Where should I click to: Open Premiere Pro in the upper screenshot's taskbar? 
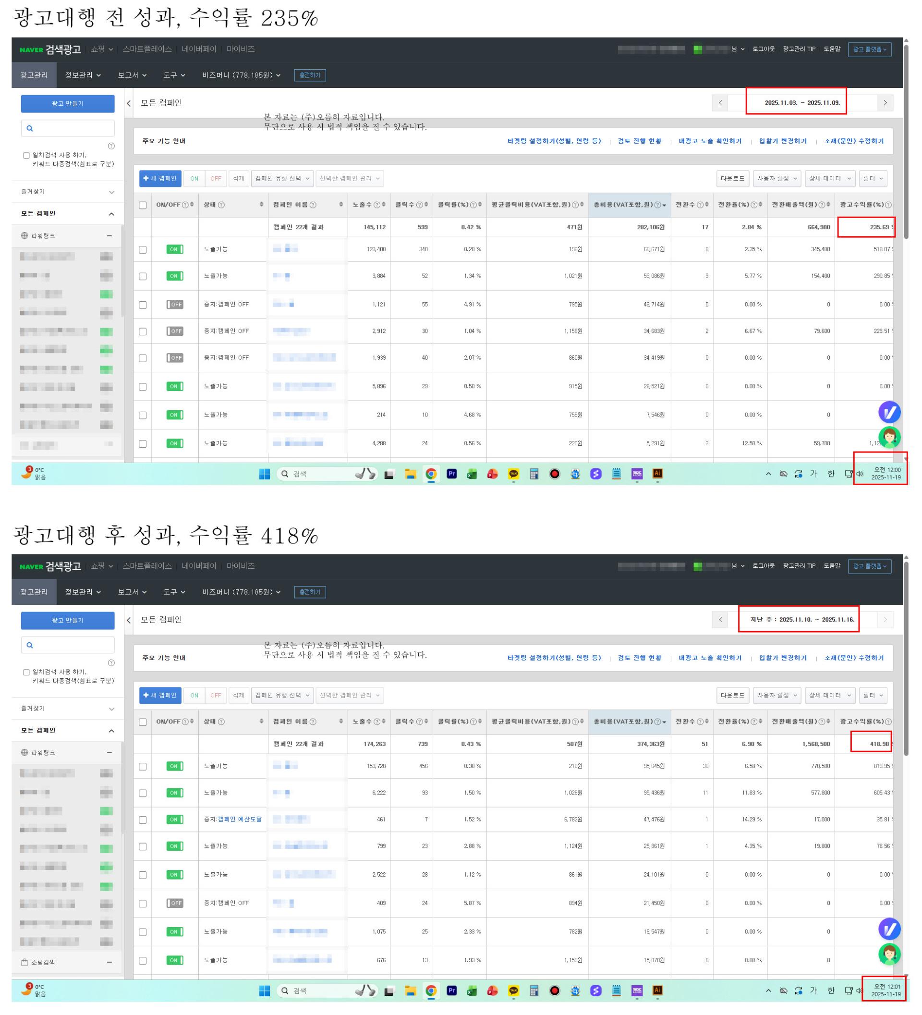(x=451, y=474)
